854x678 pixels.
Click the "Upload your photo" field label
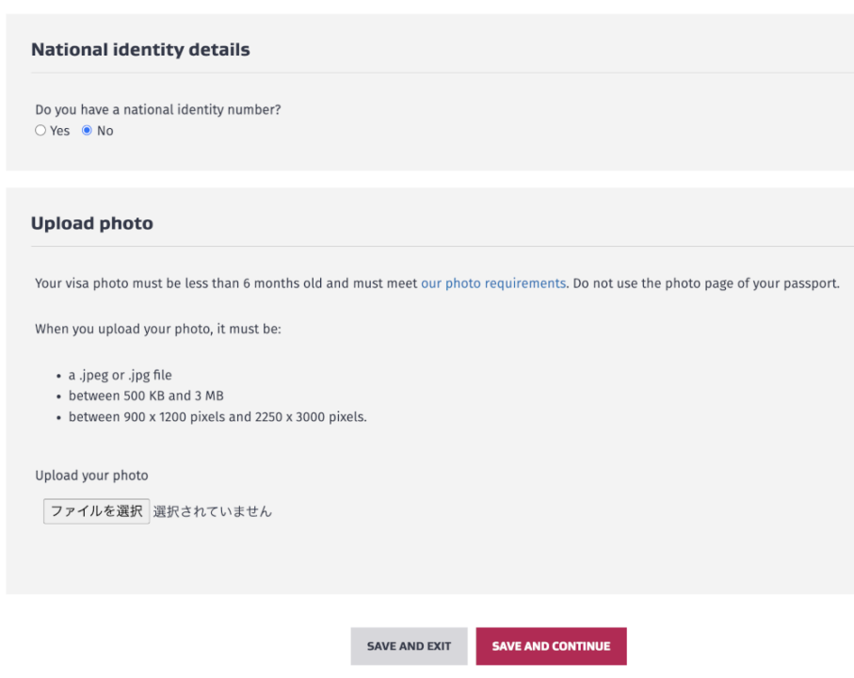91,476
